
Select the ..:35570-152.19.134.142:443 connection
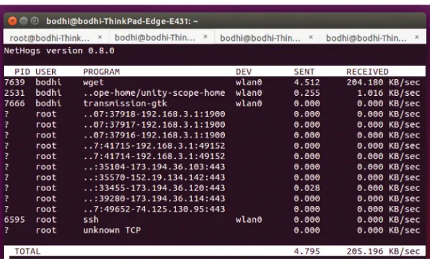coord(154,178)
